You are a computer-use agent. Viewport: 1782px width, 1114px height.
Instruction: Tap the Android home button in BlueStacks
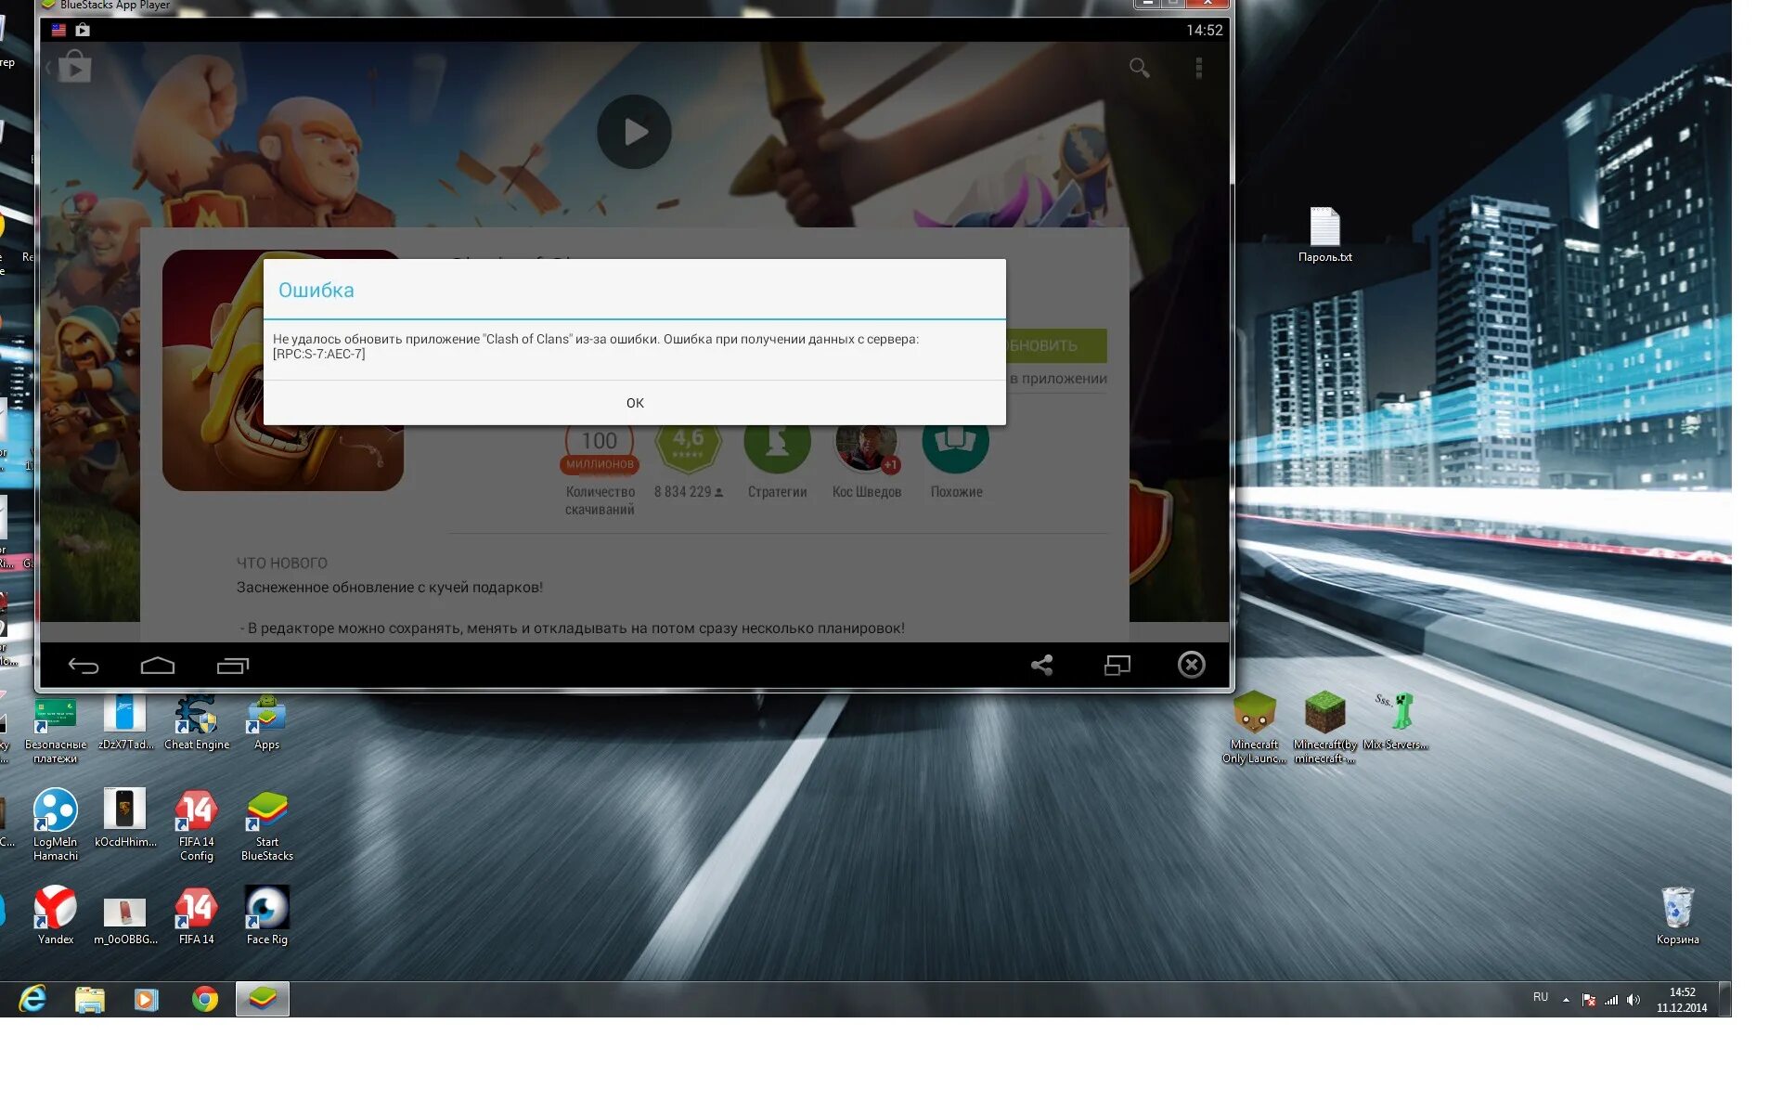(x=158, y=666)
